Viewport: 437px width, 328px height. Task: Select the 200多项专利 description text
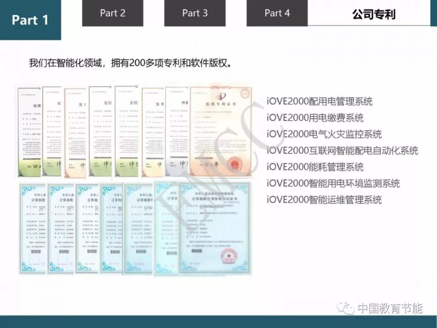coord(132,62)
